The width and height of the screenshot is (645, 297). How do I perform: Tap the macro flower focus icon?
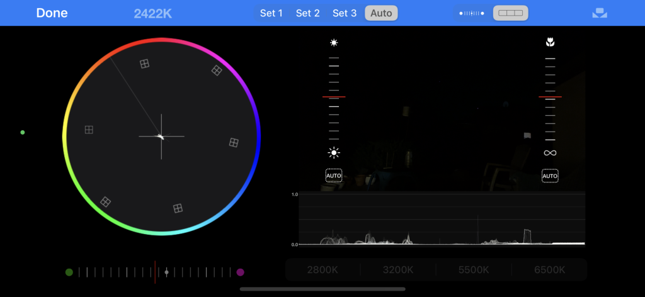click(550, 43)
